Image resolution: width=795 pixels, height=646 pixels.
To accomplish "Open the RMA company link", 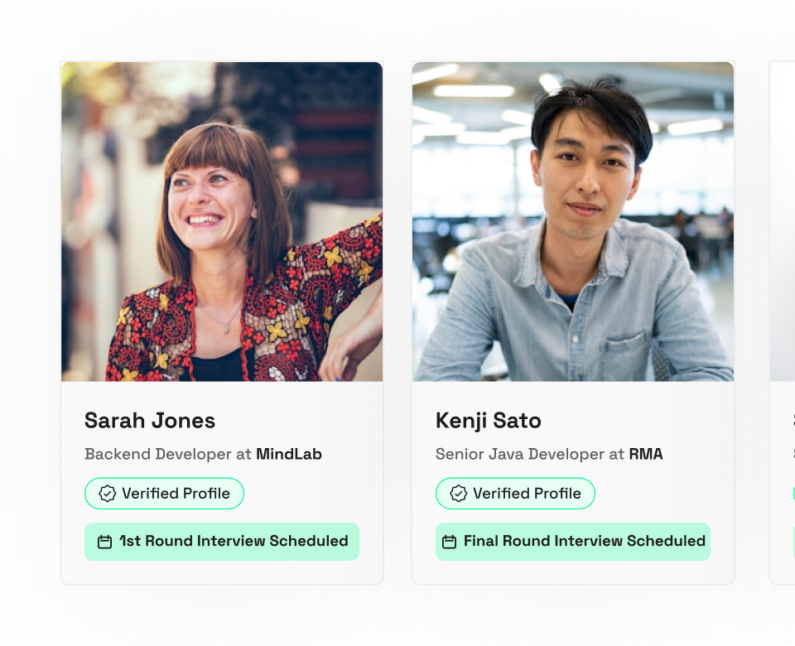I will tap(646, 454).
